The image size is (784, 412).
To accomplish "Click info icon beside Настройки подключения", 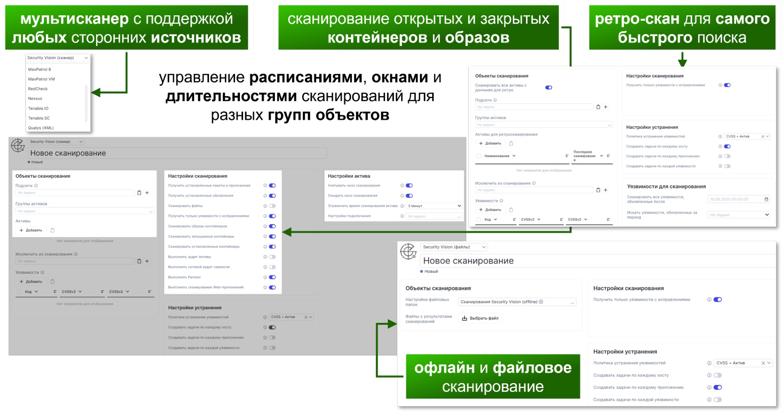I will [x=402, y=216].
